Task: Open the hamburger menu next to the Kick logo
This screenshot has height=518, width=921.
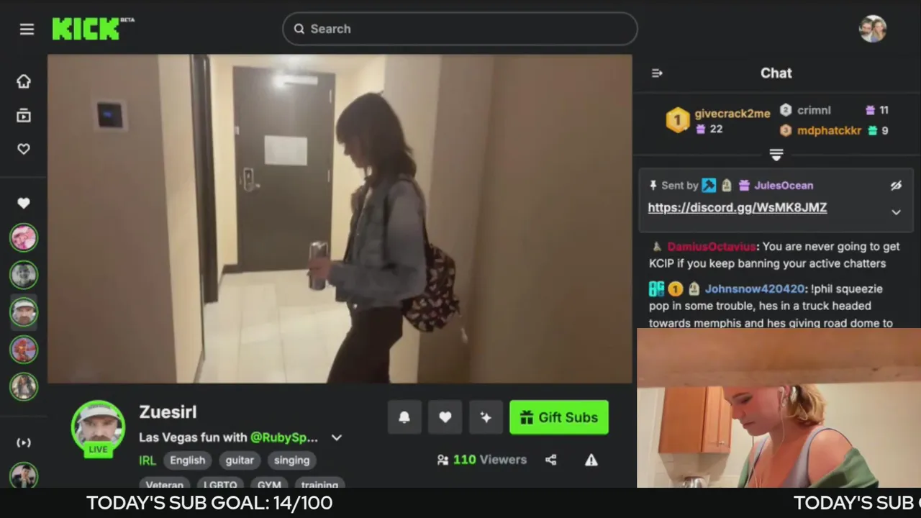Action: (27, 29)
